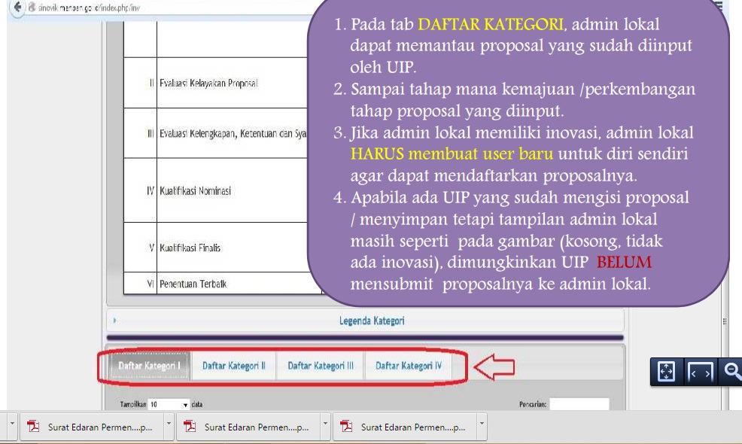Click the Kualifikasi Finalis row text

click(x=190, y=248)
